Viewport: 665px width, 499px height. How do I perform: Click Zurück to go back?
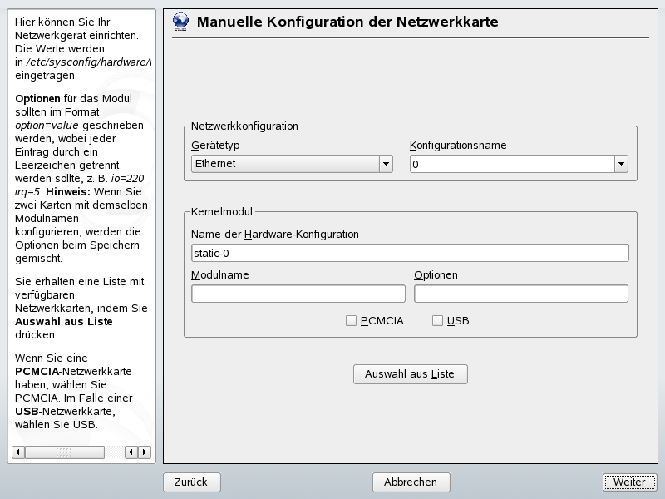pos(191,482)
